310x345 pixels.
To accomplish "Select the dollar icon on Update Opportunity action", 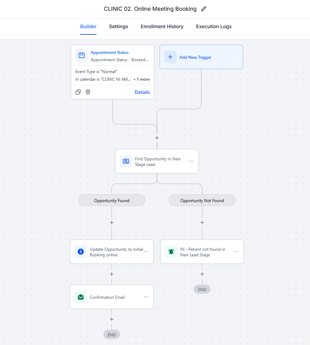I will (x=80, y=251).
